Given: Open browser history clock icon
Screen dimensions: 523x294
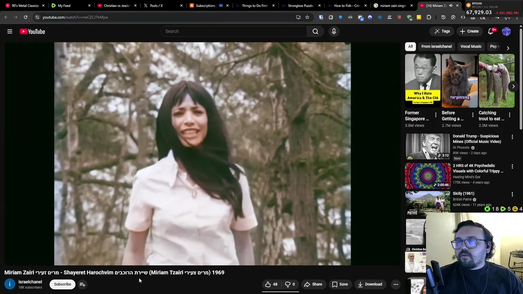Looking at the screenshot, I should 443,17.
